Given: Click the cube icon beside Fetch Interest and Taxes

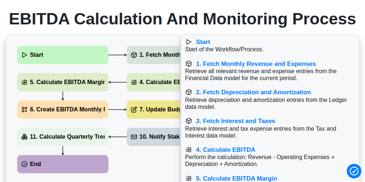Looking at the screenshot, I should (189, 121).
